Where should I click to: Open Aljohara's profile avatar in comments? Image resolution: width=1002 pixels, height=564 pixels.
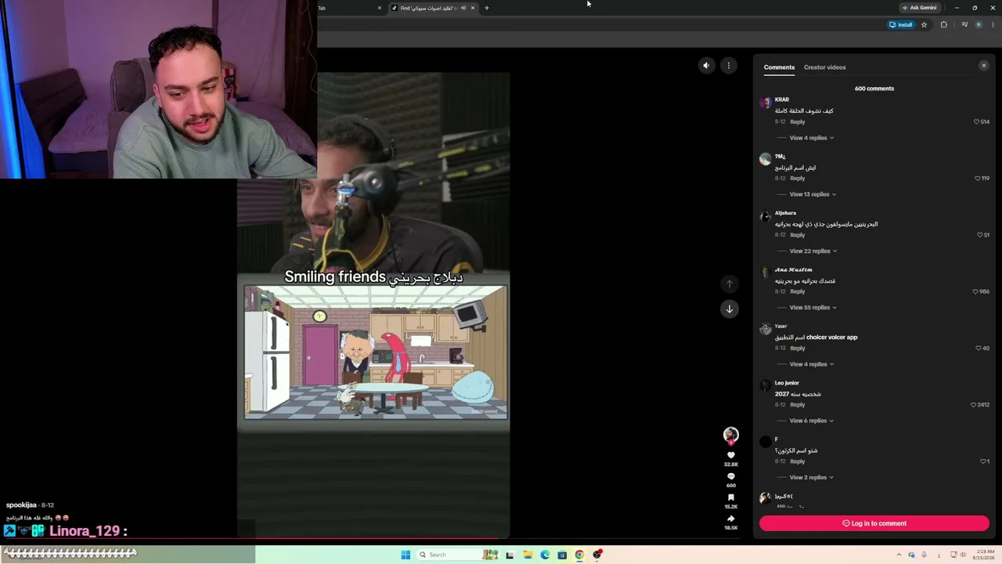(x=766, y=215)
